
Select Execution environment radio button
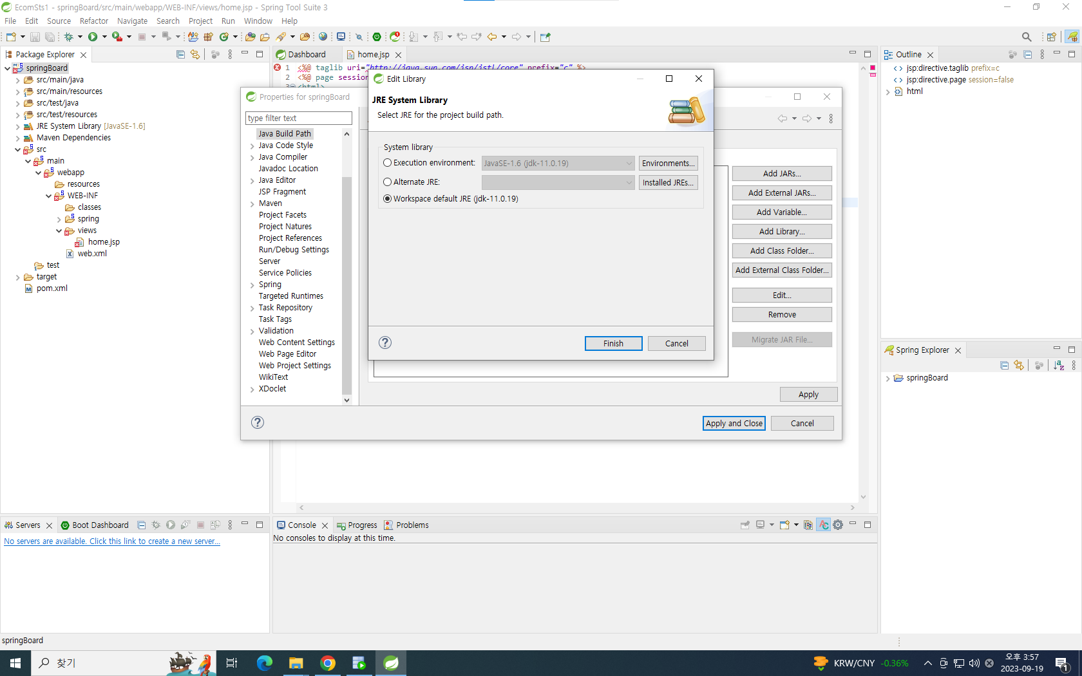387,163
